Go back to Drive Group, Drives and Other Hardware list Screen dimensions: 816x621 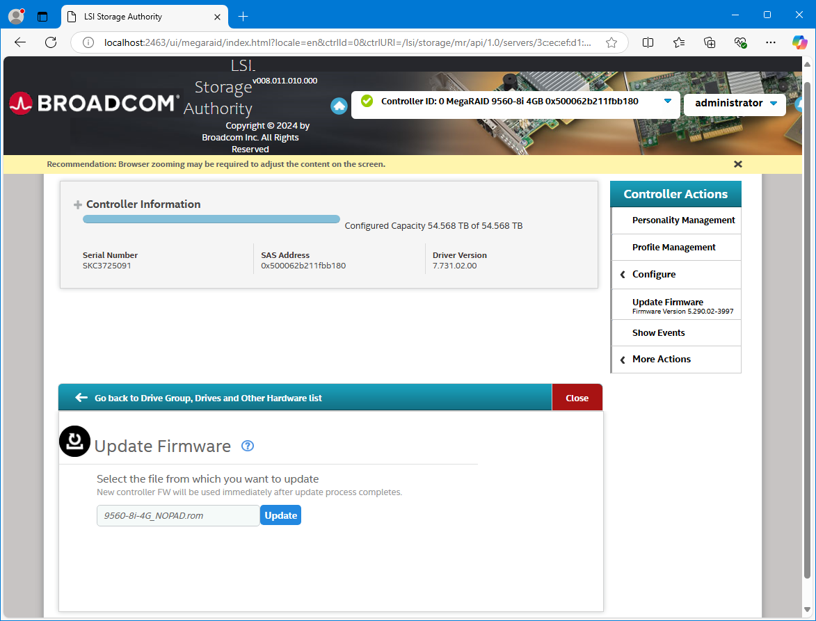pos(208,398)
